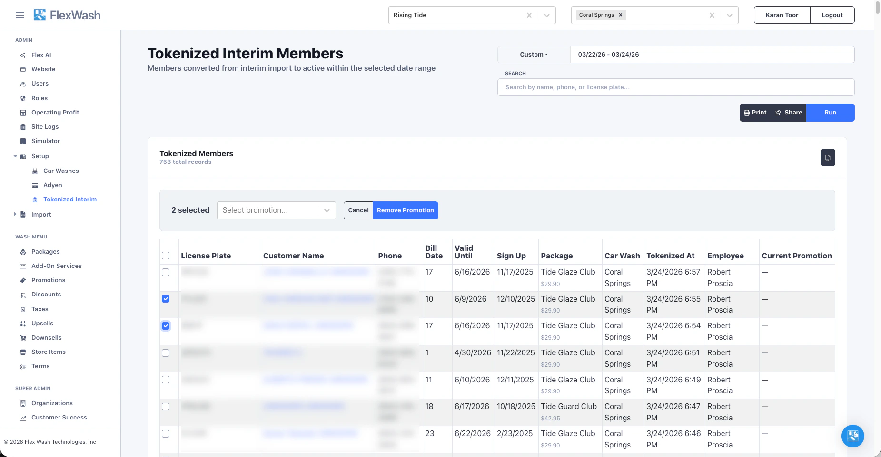
Task: Click the Simulator icon in sidebar
Action: coord(23,141)
